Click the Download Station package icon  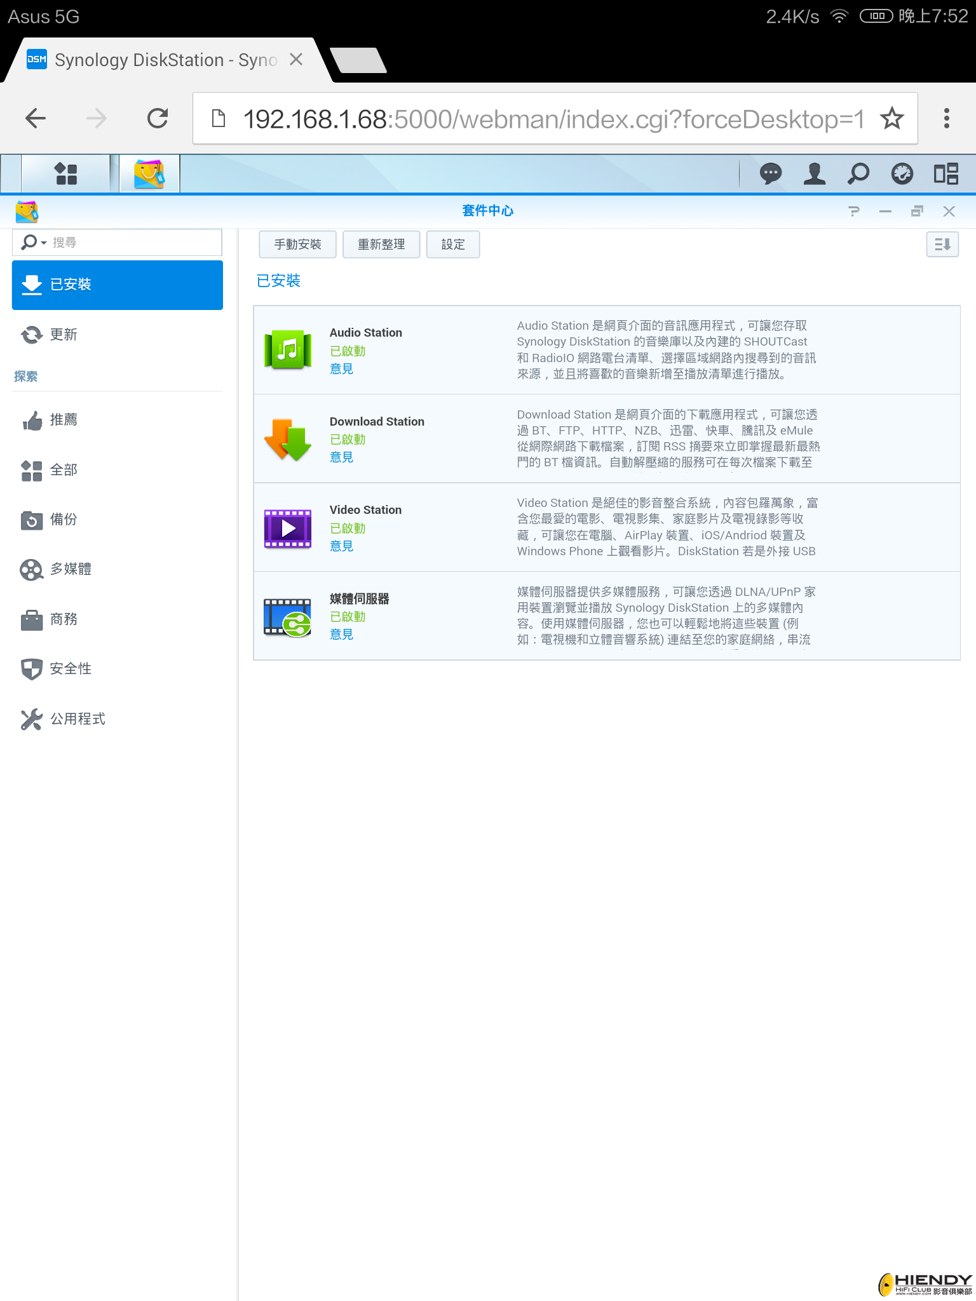[288, 438]
